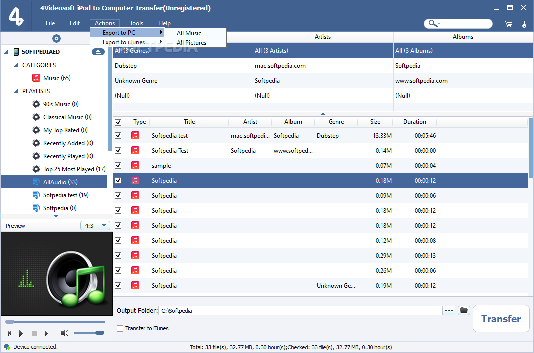Click the 4Videosoft logo icon
The height and width of the screenshot is (353, 534).
16,16
